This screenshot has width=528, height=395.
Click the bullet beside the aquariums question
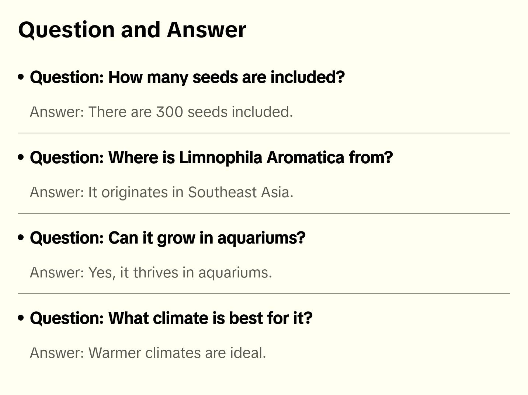tap(21, 238)
